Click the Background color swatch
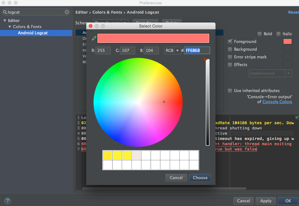Viewport: 299px width, 206px height. [x=288, y=49]
